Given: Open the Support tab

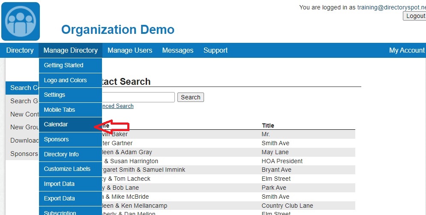Looking at the screenshot, I should pyautogui.click(x=215, y=51).
